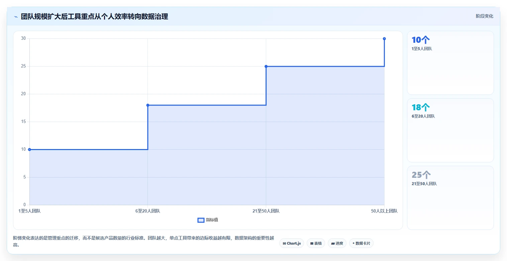Click the lightning icon beside the title
Viewport: 507px width, 261px height.
(x=16, y=17)
